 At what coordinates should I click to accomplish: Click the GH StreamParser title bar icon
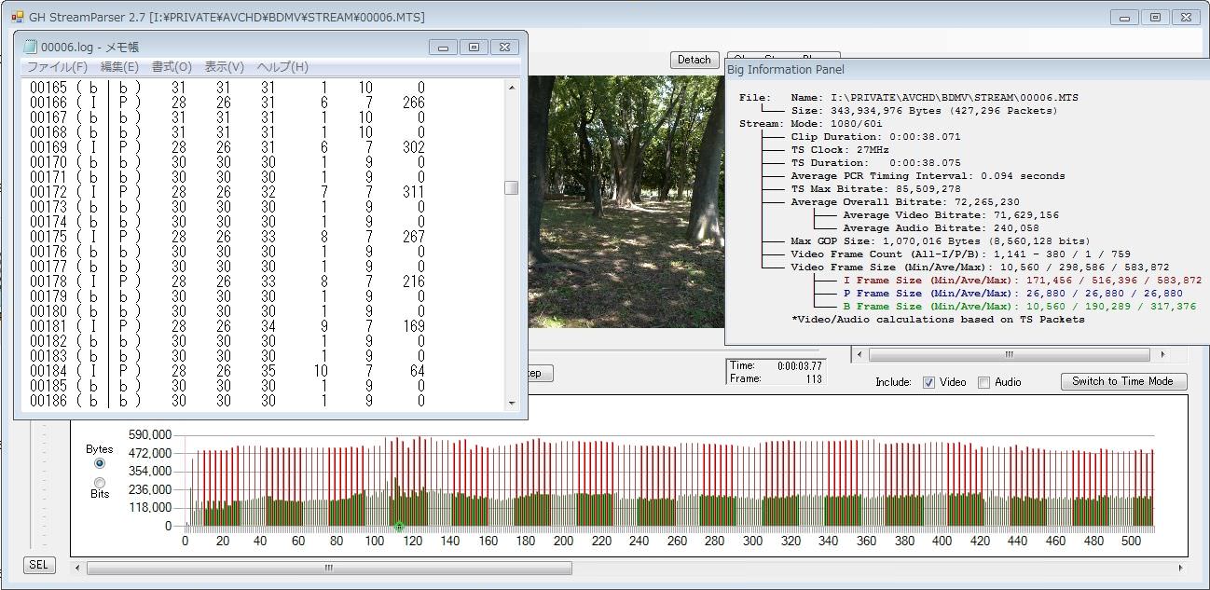click(17, 17)
